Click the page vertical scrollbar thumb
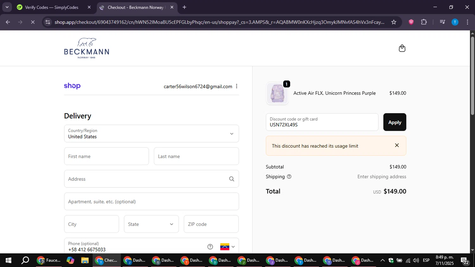 [x=472, y=75]
